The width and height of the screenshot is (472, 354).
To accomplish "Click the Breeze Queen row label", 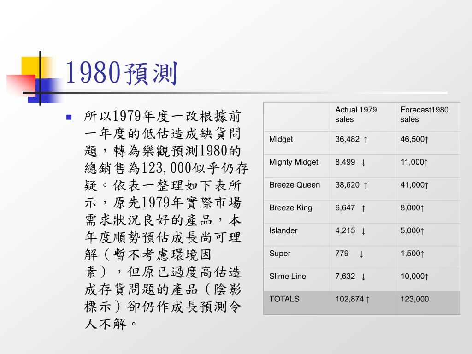I will pyautogui.click(x=295, y=185).
